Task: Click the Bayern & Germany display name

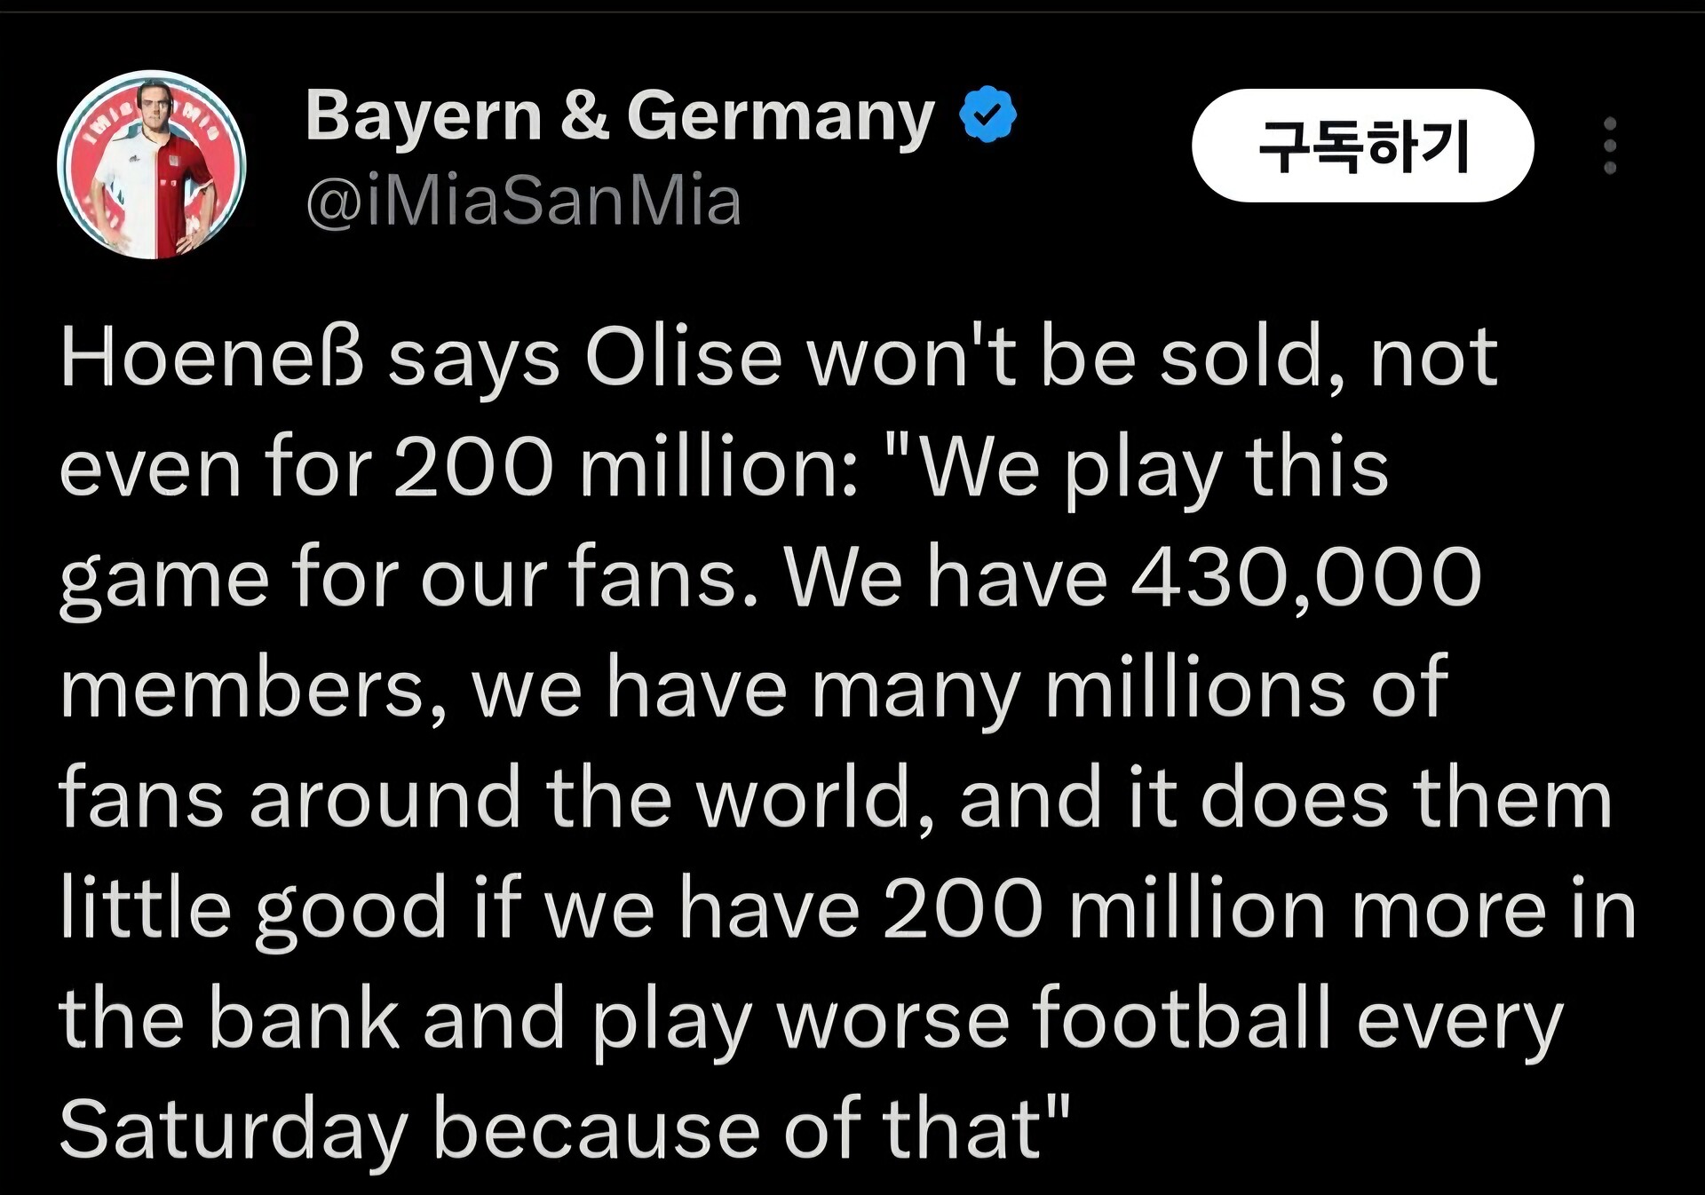Action: pos(620,116)
